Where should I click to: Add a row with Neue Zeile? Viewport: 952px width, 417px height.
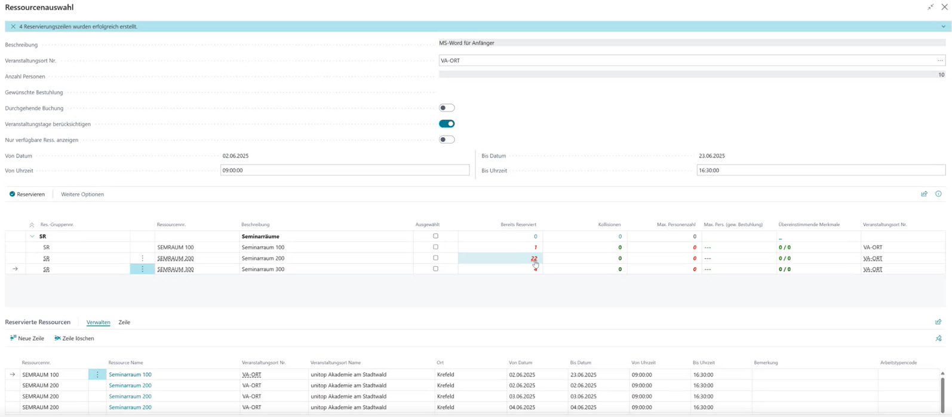pos(27,338)
